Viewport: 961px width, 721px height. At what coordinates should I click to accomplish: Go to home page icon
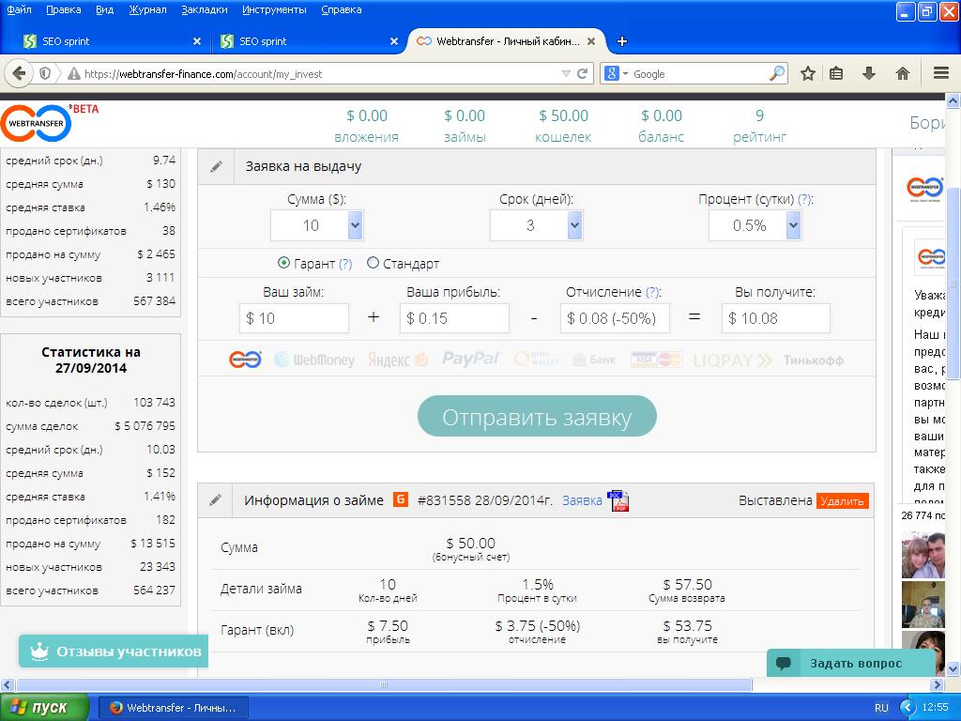902,73
